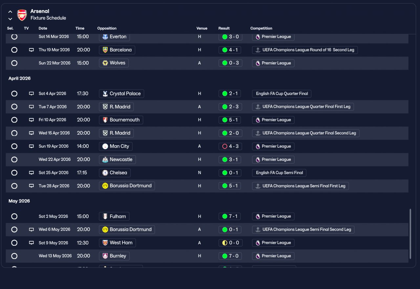Screen dimensions: 420x289
Task: Click Champions League logo in Semi Final Second Leg
Action: tap(258, 230)
